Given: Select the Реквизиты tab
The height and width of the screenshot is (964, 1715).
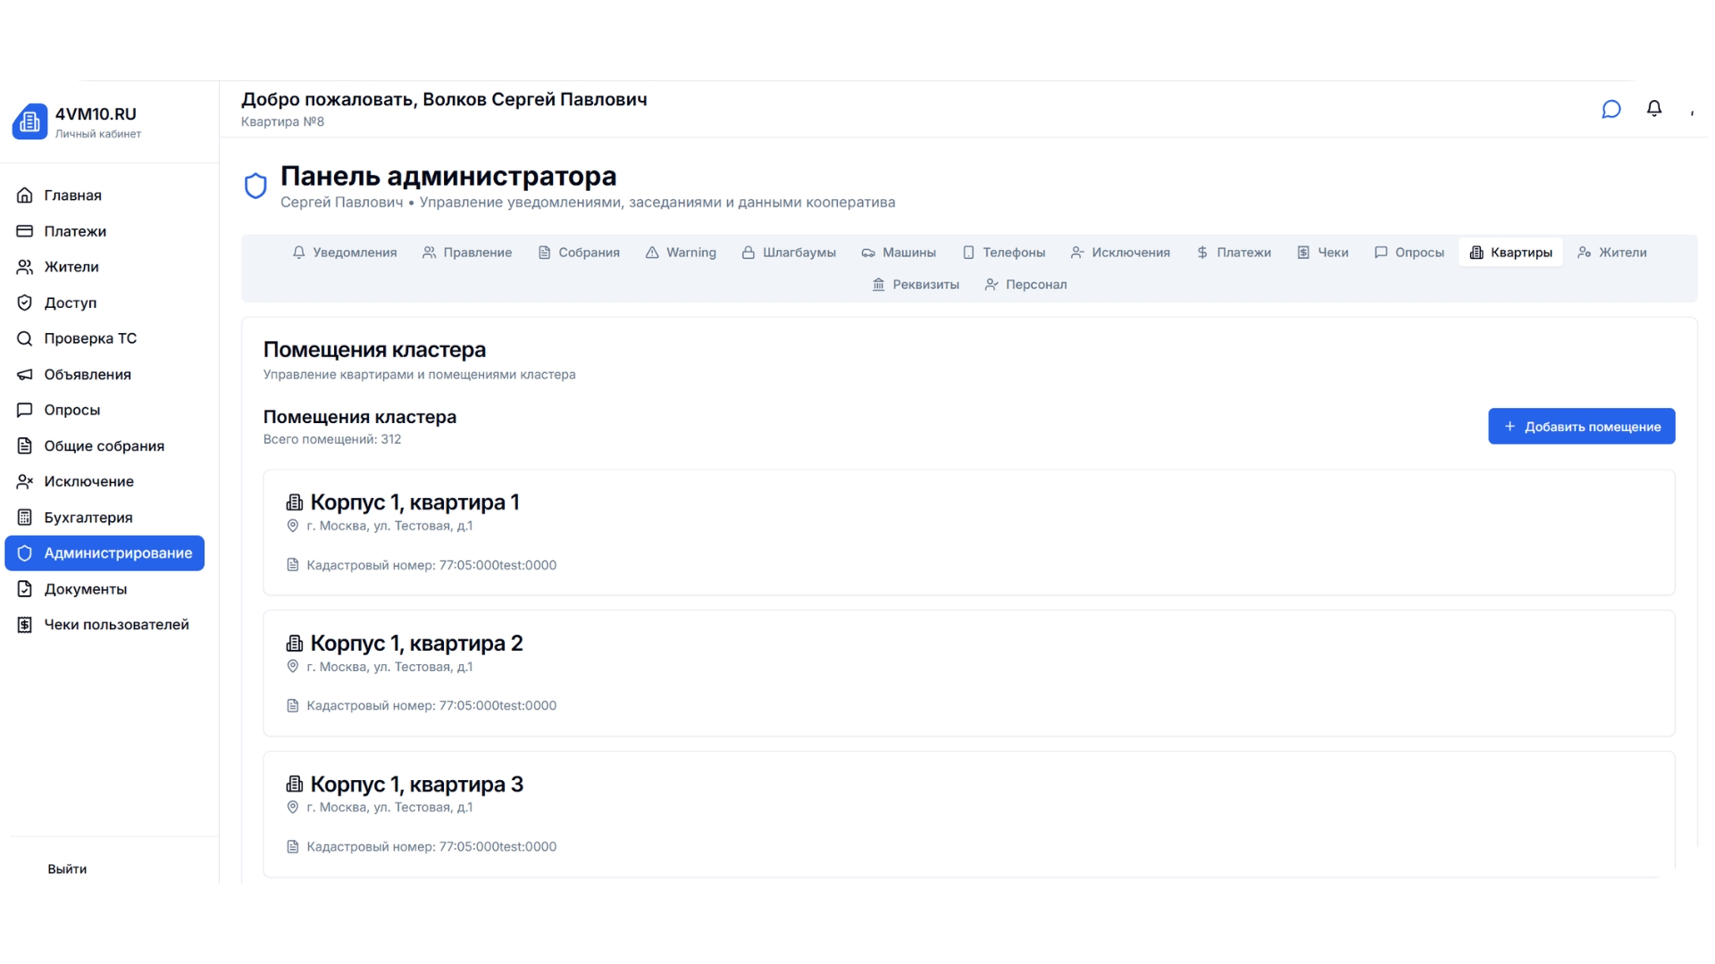Looking at the screenshot, I should [916, 284].
